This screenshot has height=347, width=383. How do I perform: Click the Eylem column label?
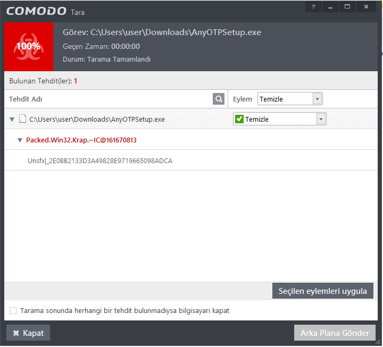click(x=243, y=99)
